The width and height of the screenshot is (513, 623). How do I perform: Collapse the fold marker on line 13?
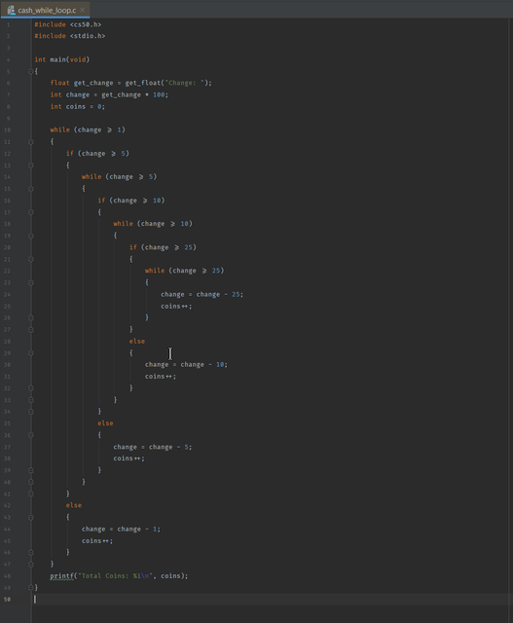pos(30,165)
